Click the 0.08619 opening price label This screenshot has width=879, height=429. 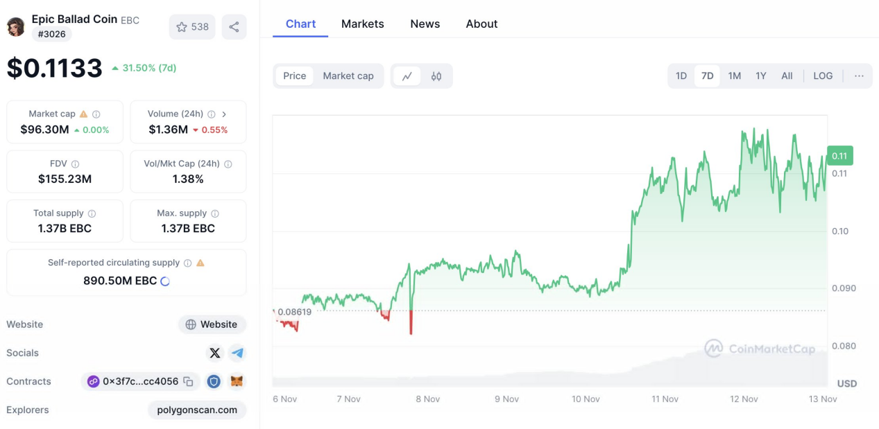tap(294, 312)
